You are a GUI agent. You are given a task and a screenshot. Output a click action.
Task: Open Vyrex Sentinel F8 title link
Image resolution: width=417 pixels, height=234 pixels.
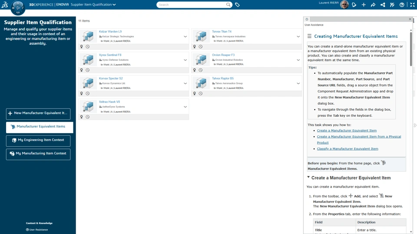pyautogui.click(x=110, y=55)
